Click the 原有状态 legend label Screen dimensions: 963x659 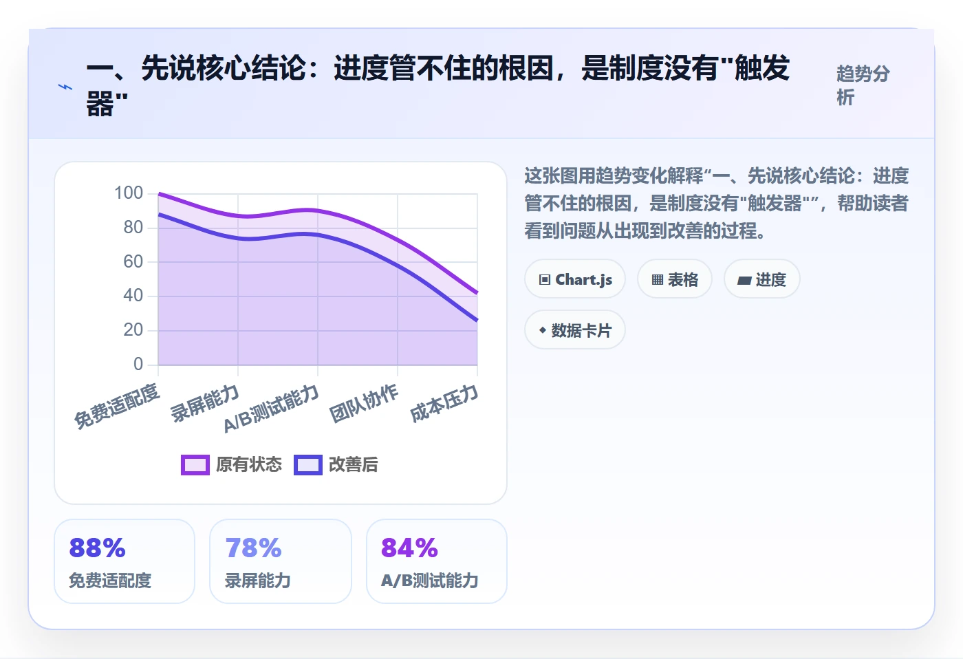249,465
